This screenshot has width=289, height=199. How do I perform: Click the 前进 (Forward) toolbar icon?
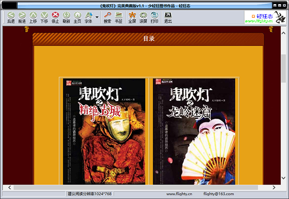pyautogui.click(x=22, y=18)
